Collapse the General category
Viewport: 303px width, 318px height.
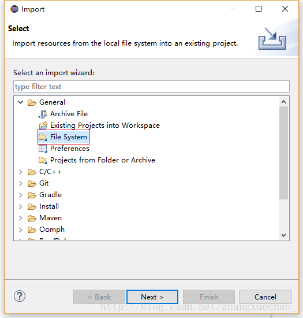[20, 102]
